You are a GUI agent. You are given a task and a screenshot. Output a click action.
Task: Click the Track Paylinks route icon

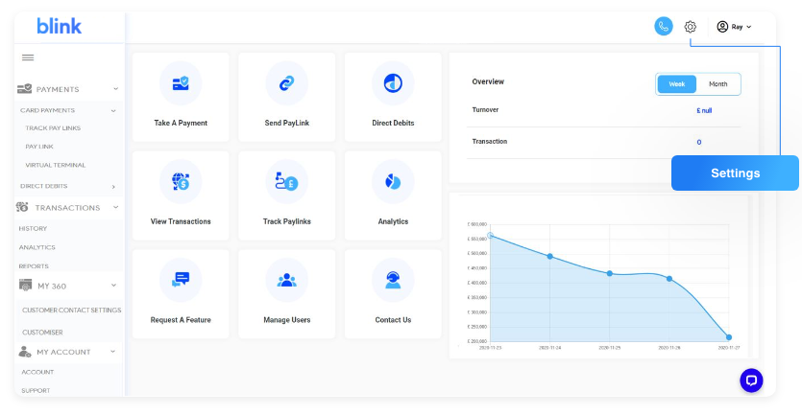coord(286,181)
